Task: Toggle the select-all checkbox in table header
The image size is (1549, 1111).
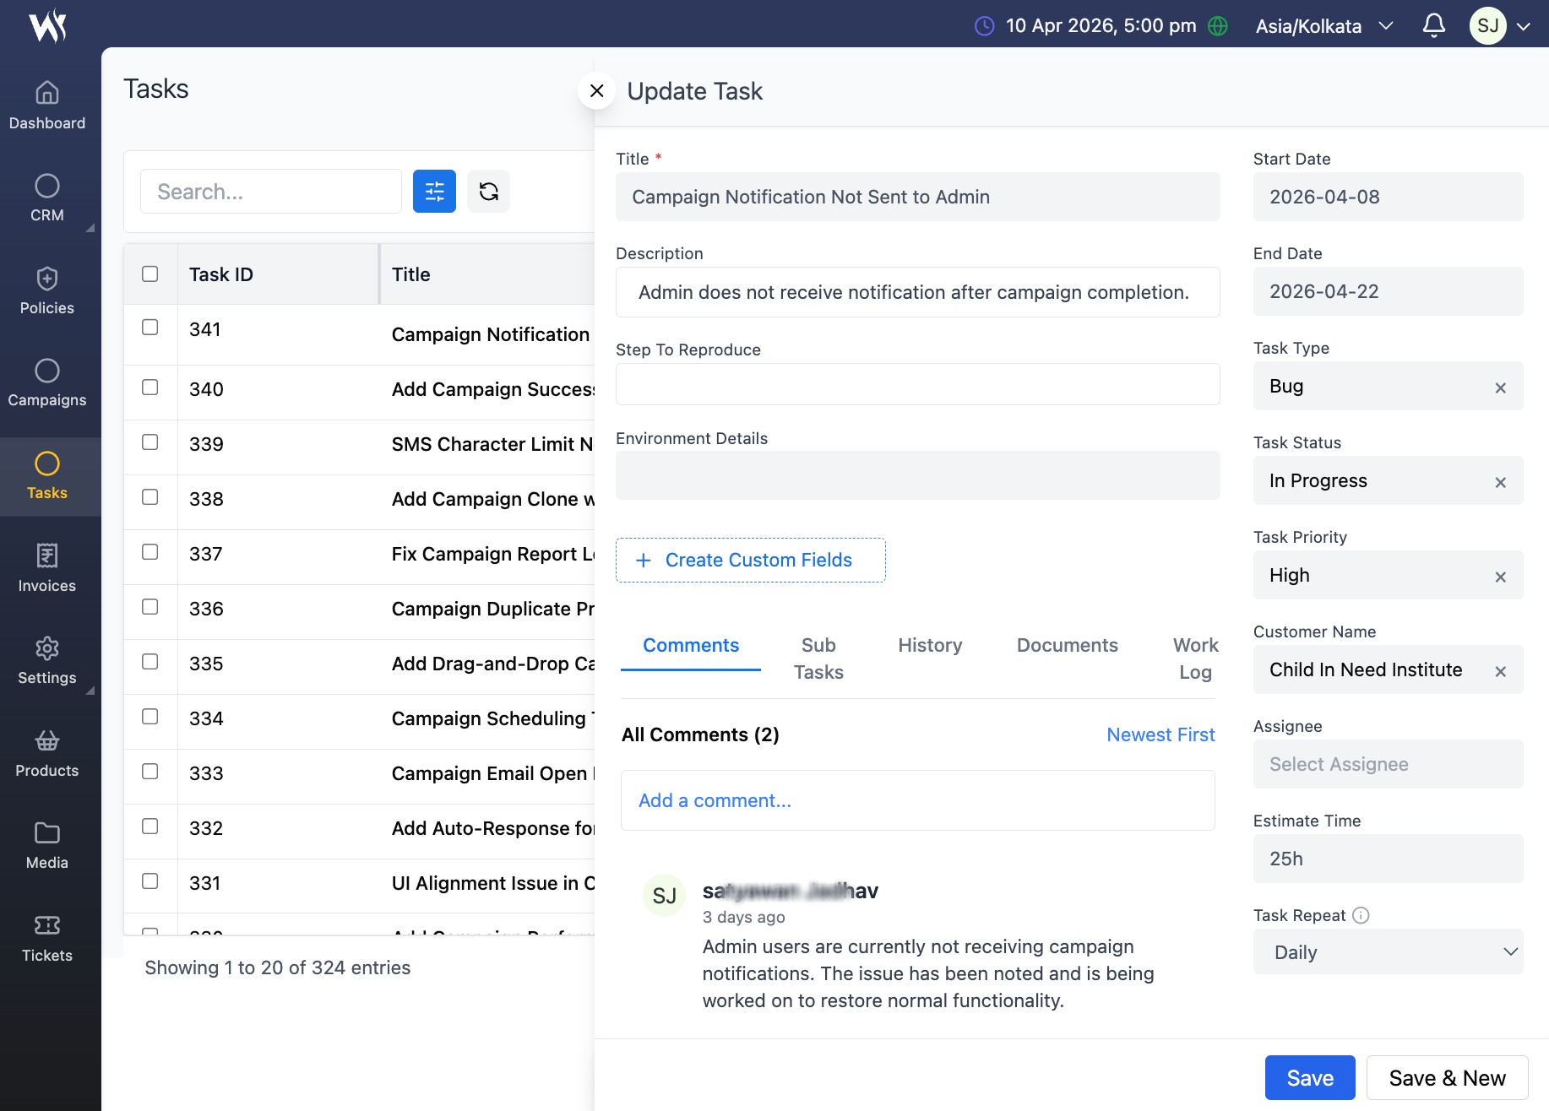Action: 150,274
